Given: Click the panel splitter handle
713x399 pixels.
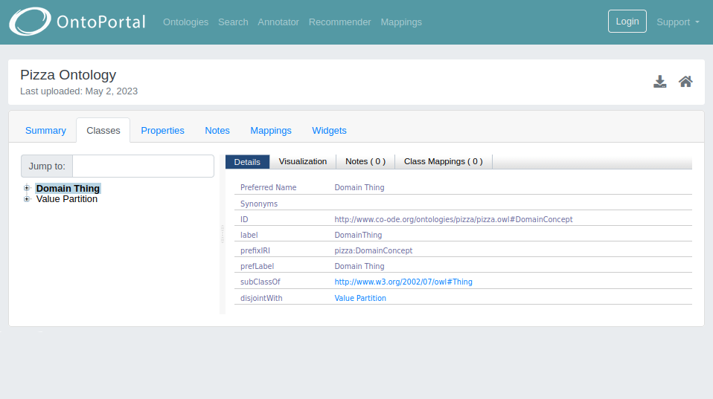Looking at the screenshot, I should [x=223, y=234].
